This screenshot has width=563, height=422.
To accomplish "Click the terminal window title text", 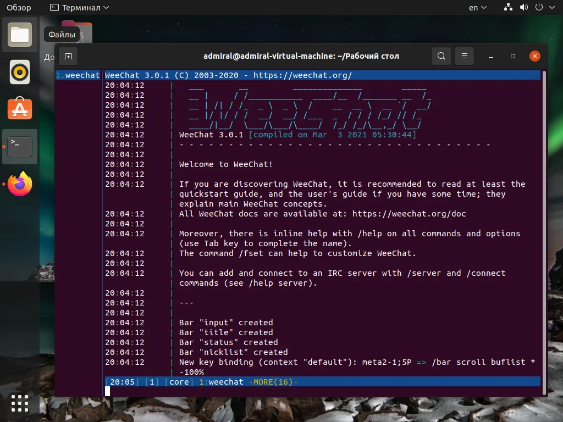I will [301, 56].
